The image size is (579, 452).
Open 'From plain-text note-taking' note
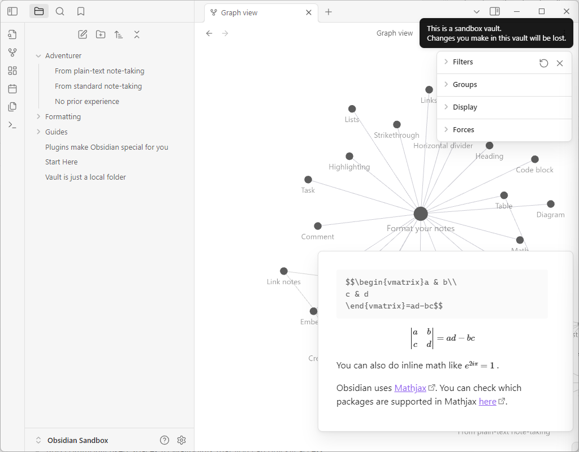point(100,71)
